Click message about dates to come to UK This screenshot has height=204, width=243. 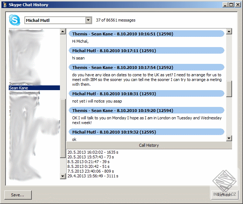[x=147, y=80]
